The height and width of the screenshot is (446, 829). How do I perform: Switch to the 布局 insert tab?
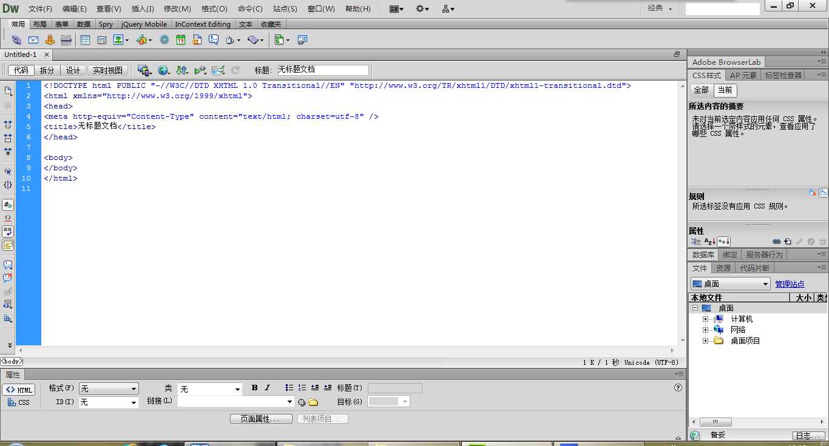pyautogui.click(x=39, y=24)
